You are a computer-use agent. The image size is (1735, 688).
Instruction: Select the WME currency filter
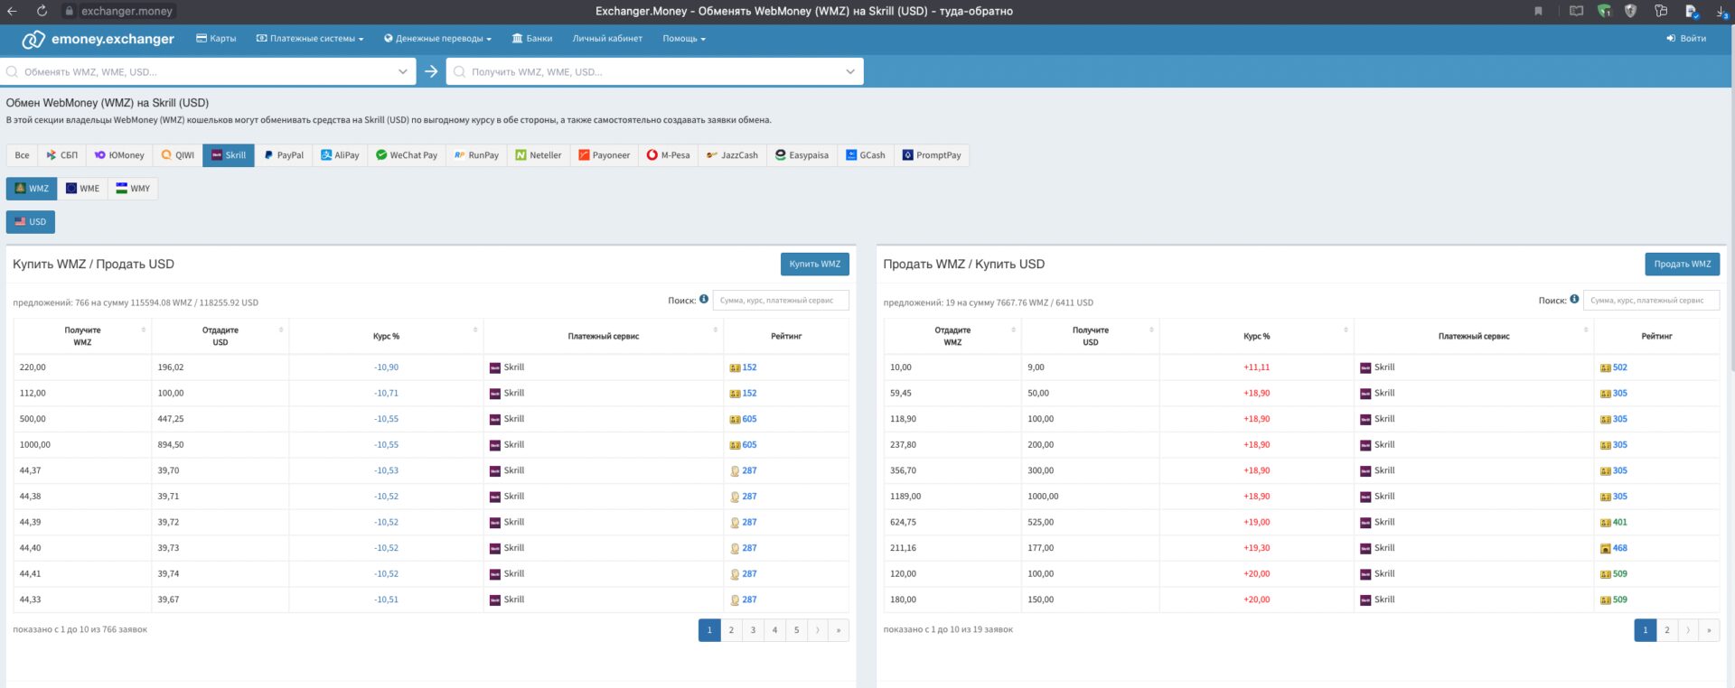pos(82,189)
